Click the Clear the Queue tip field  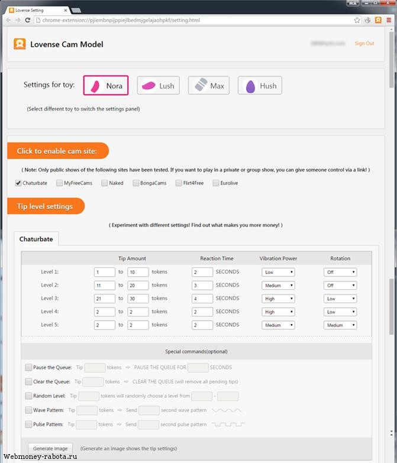coord(93,381)
